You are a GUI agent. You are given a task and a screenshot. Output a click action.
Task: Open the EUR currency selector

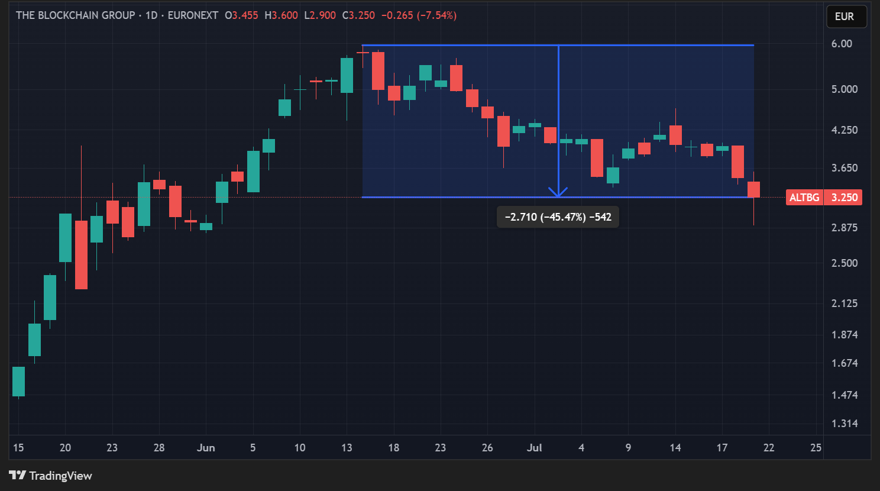click(846, 17)
